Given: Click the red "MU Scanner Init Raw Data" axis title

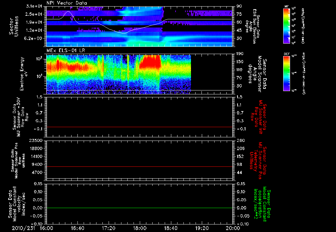Looking at the screenshot, I should (x=259, y=117).
